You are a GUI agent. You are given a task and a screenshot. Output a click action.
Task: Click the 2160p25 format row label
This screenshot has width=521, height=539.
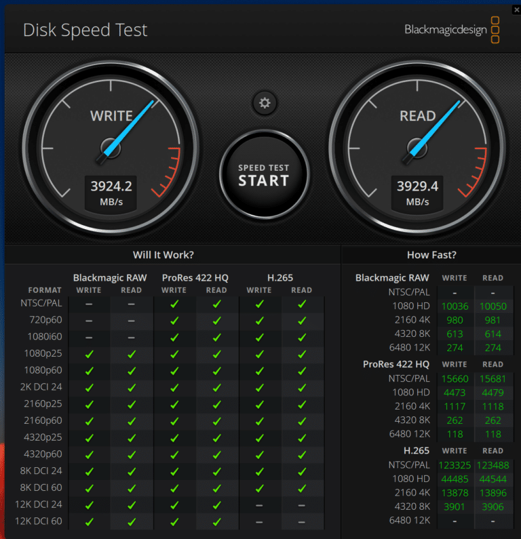[x=43, y=403]
